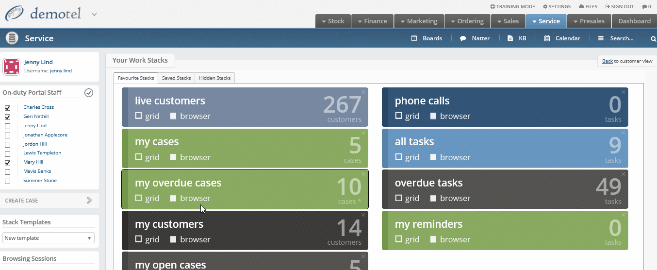This screenshot has height=270, width=657.
Task: Uncheck Mary Hill checkbox
Action: click(x=7, y=163)
